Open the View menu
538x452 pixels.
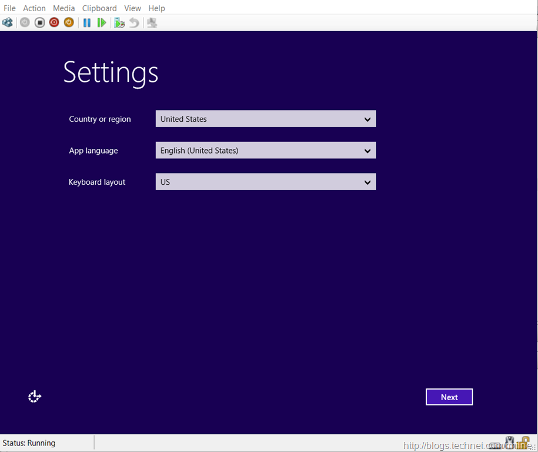[132, 8]
